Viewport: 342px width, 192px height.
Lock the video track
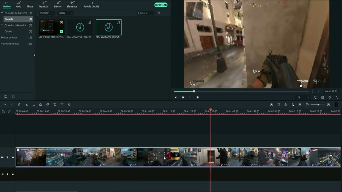coord(7,158)
